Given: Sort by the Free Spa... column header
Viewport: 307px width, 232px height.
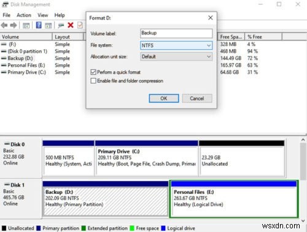Looking at the screenshot, I should pyautogui.click(x=231, y=37).
